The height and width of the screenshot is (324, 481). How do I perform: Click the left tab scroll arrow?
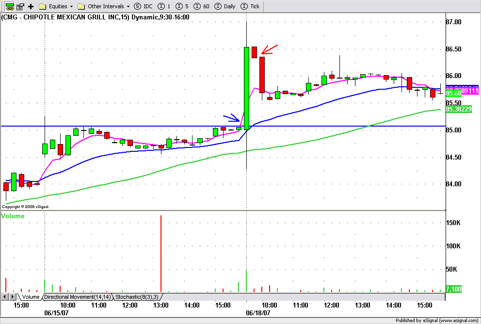click(x=4, y=297)
